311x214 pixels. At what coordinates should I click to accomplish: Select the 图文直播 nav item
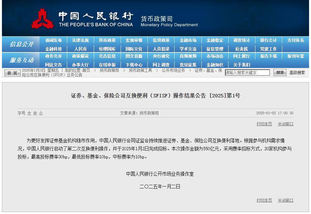click(134, 56)
